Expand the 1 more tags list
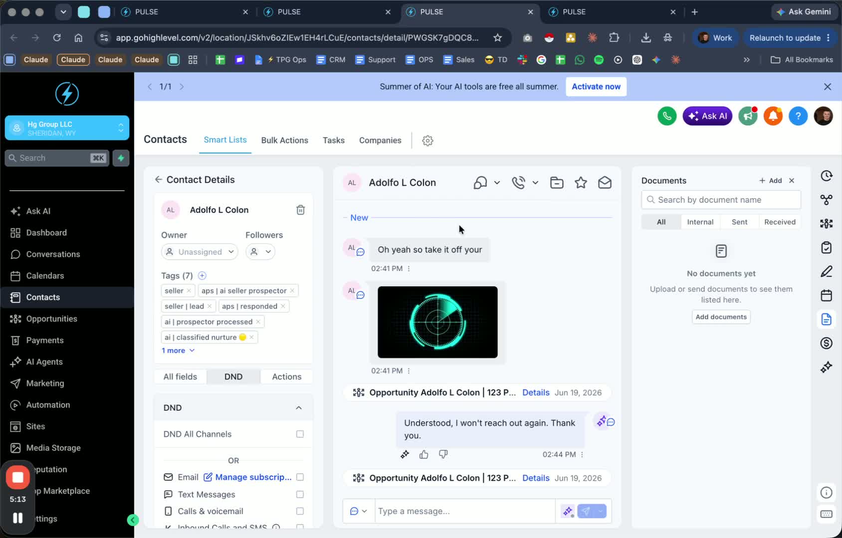This screenshot has height=538, width=842. pos(178,351)
